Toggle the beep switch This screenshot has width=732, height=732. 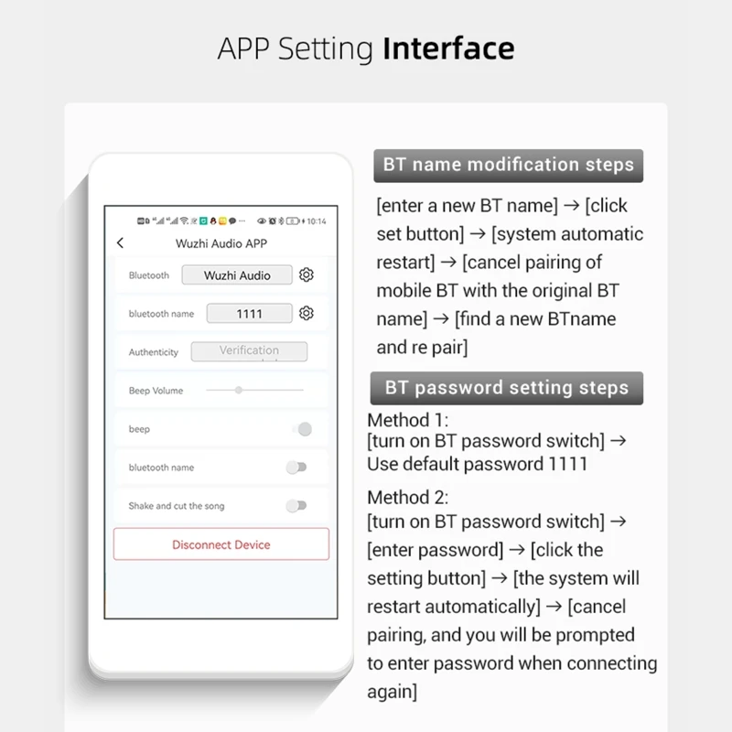[300, 429]
